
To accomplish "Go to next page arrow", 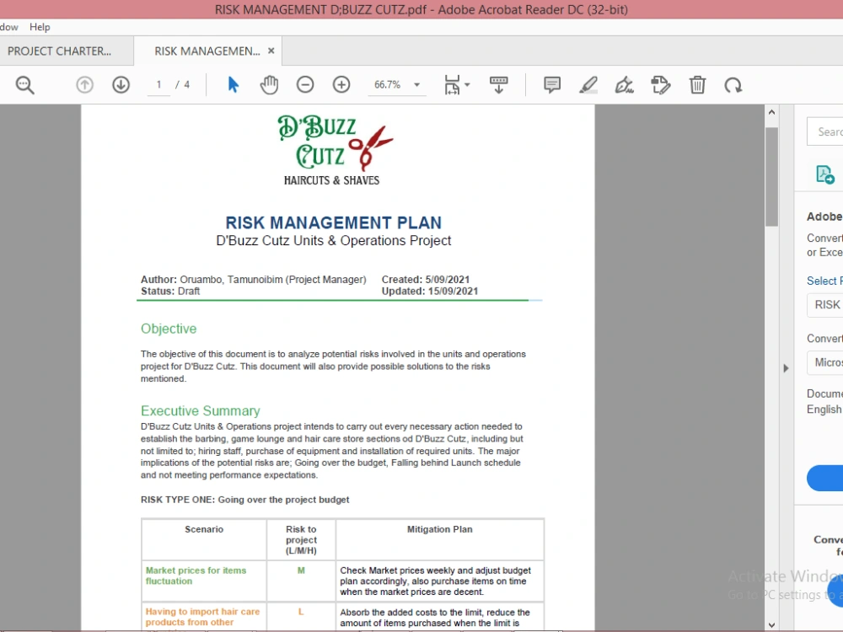I will [x=121, y=85].
